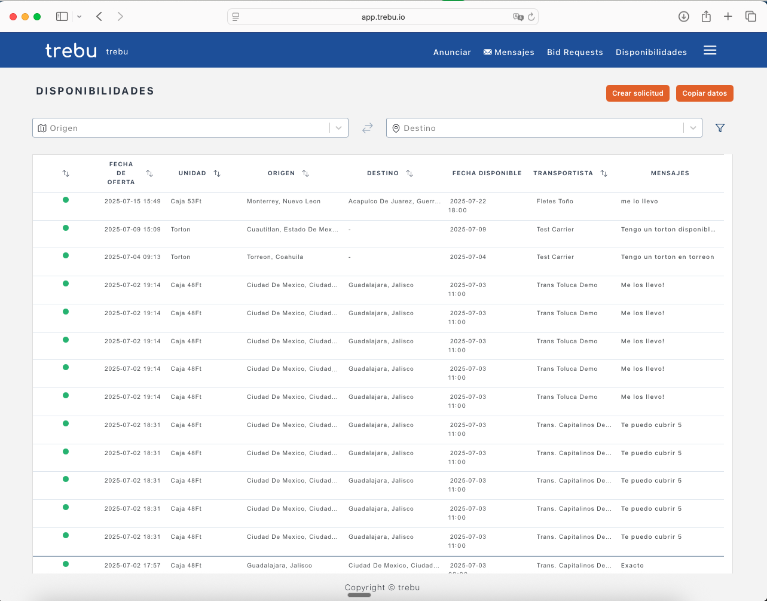Screen dimensions: 767x601
Task: Click green status dot for Fletes Toño row
Action: [x=66, y=200]
